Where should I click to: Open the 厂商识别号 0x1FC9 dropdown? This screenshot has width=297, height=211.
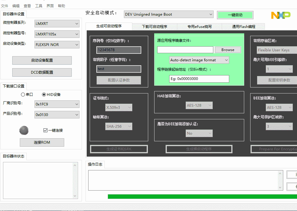[57, 104]
